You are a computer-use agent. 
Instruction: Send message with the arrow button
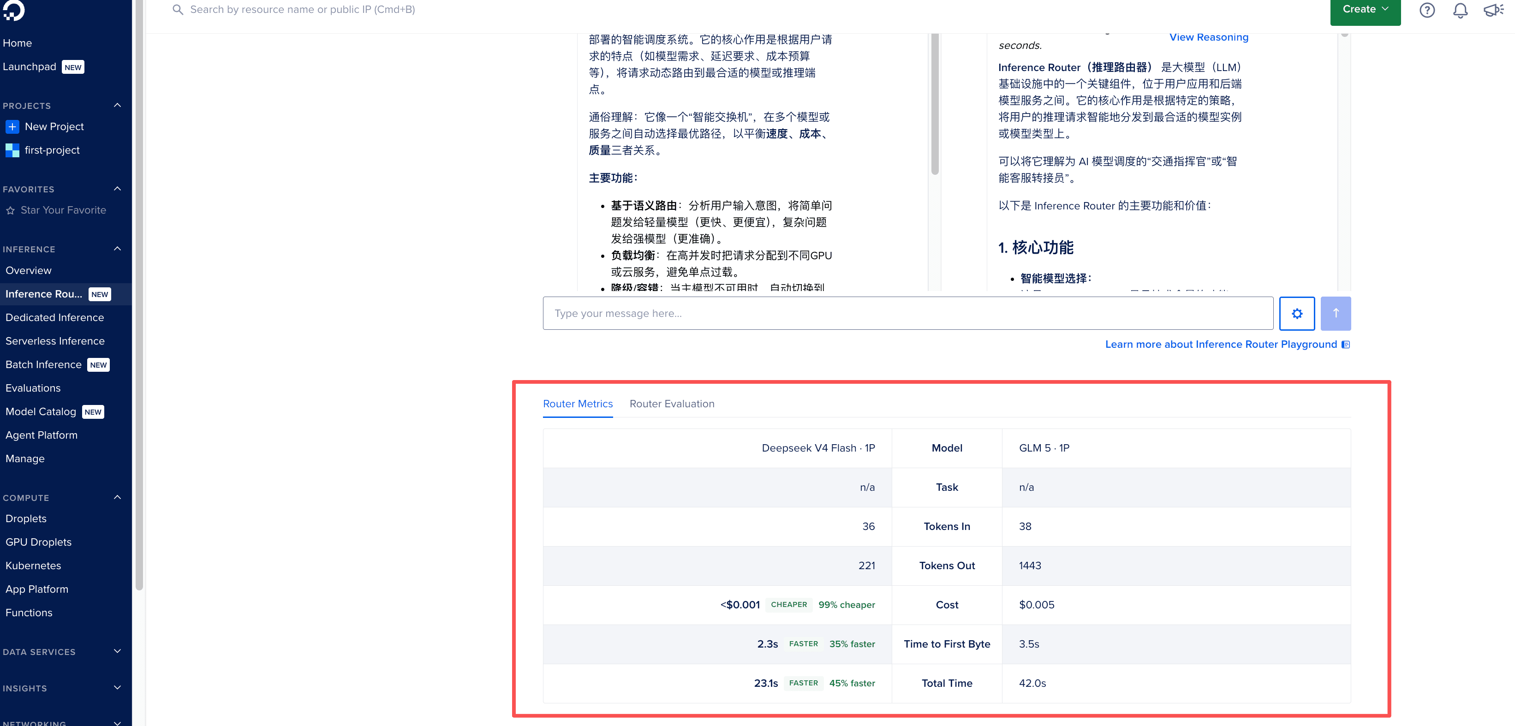tap(1336, 313)
